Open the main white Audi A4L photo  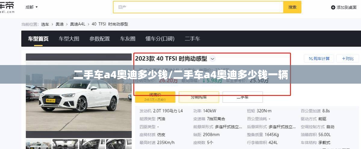pos(79,96)
